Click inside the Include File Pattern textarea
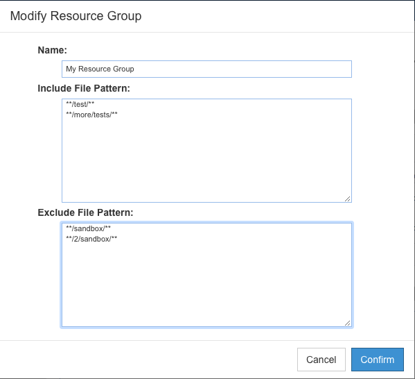 [206, 151]
